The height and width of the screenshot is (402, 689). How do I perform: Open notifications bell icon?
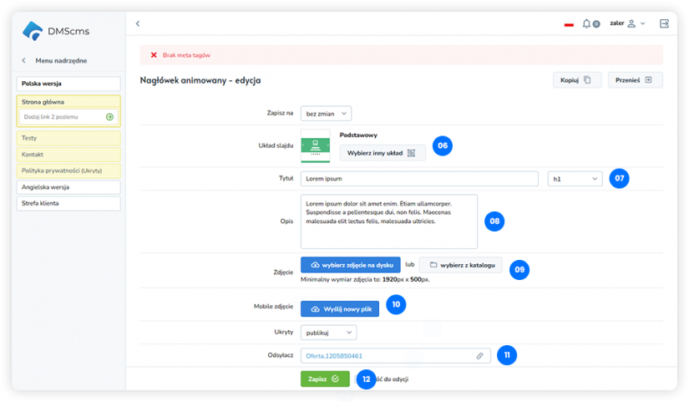(x=587, y=23)
